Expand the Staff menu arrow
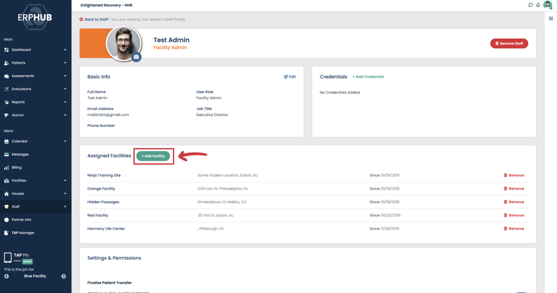 pyautogui.click(x=65, y=206)
